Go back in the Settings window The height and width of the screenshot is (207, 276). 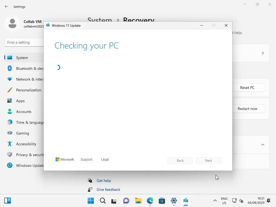click(x=6, y=6)
